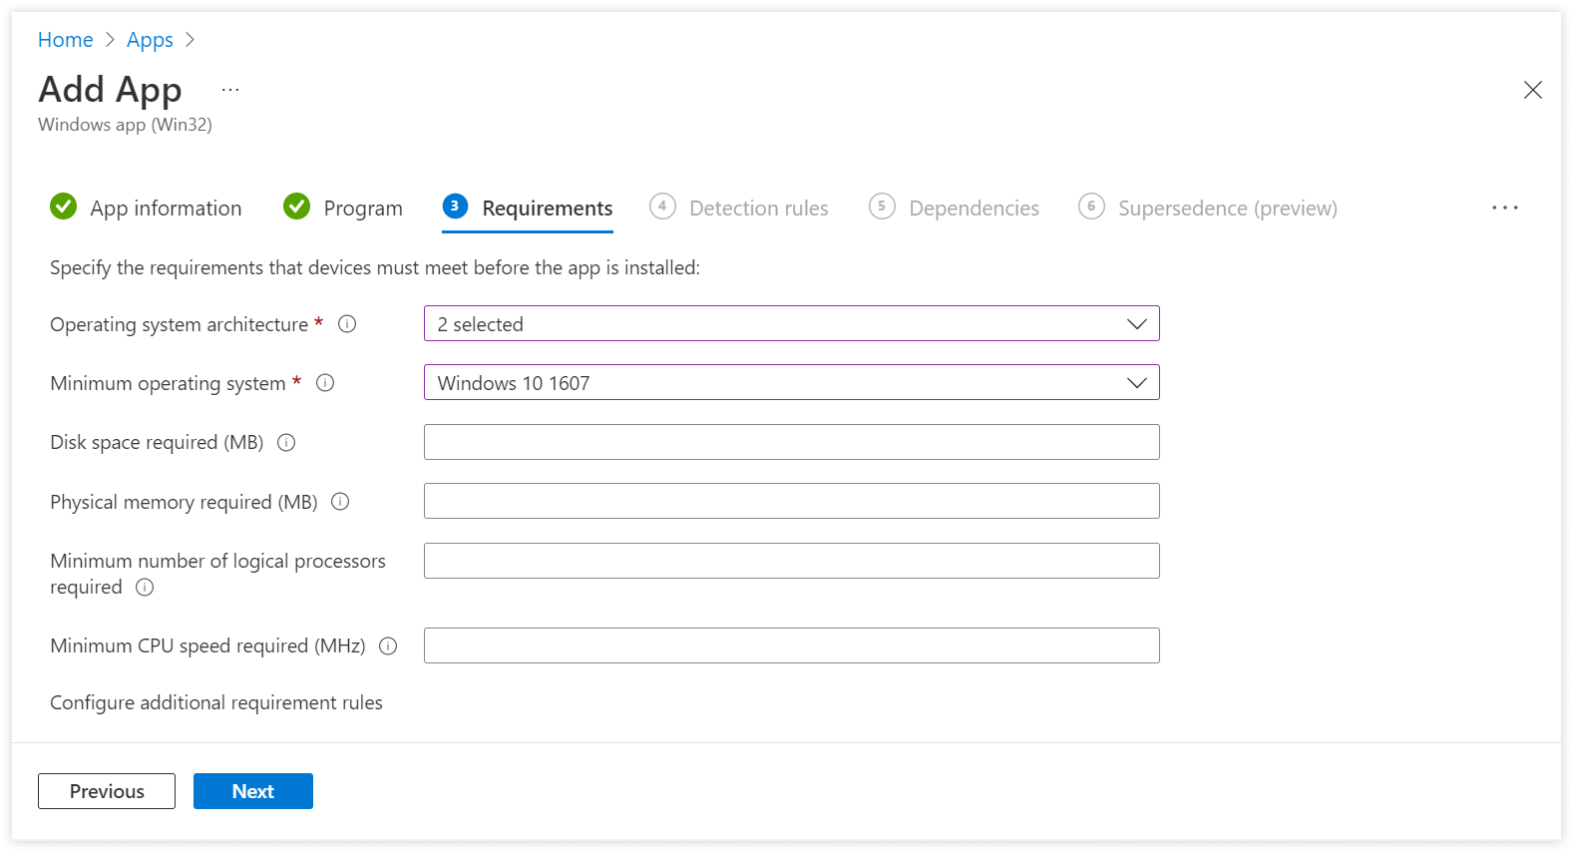Open Minimum operating system dropdown
Screen dimensions: 1573x853
click(791, 382)
